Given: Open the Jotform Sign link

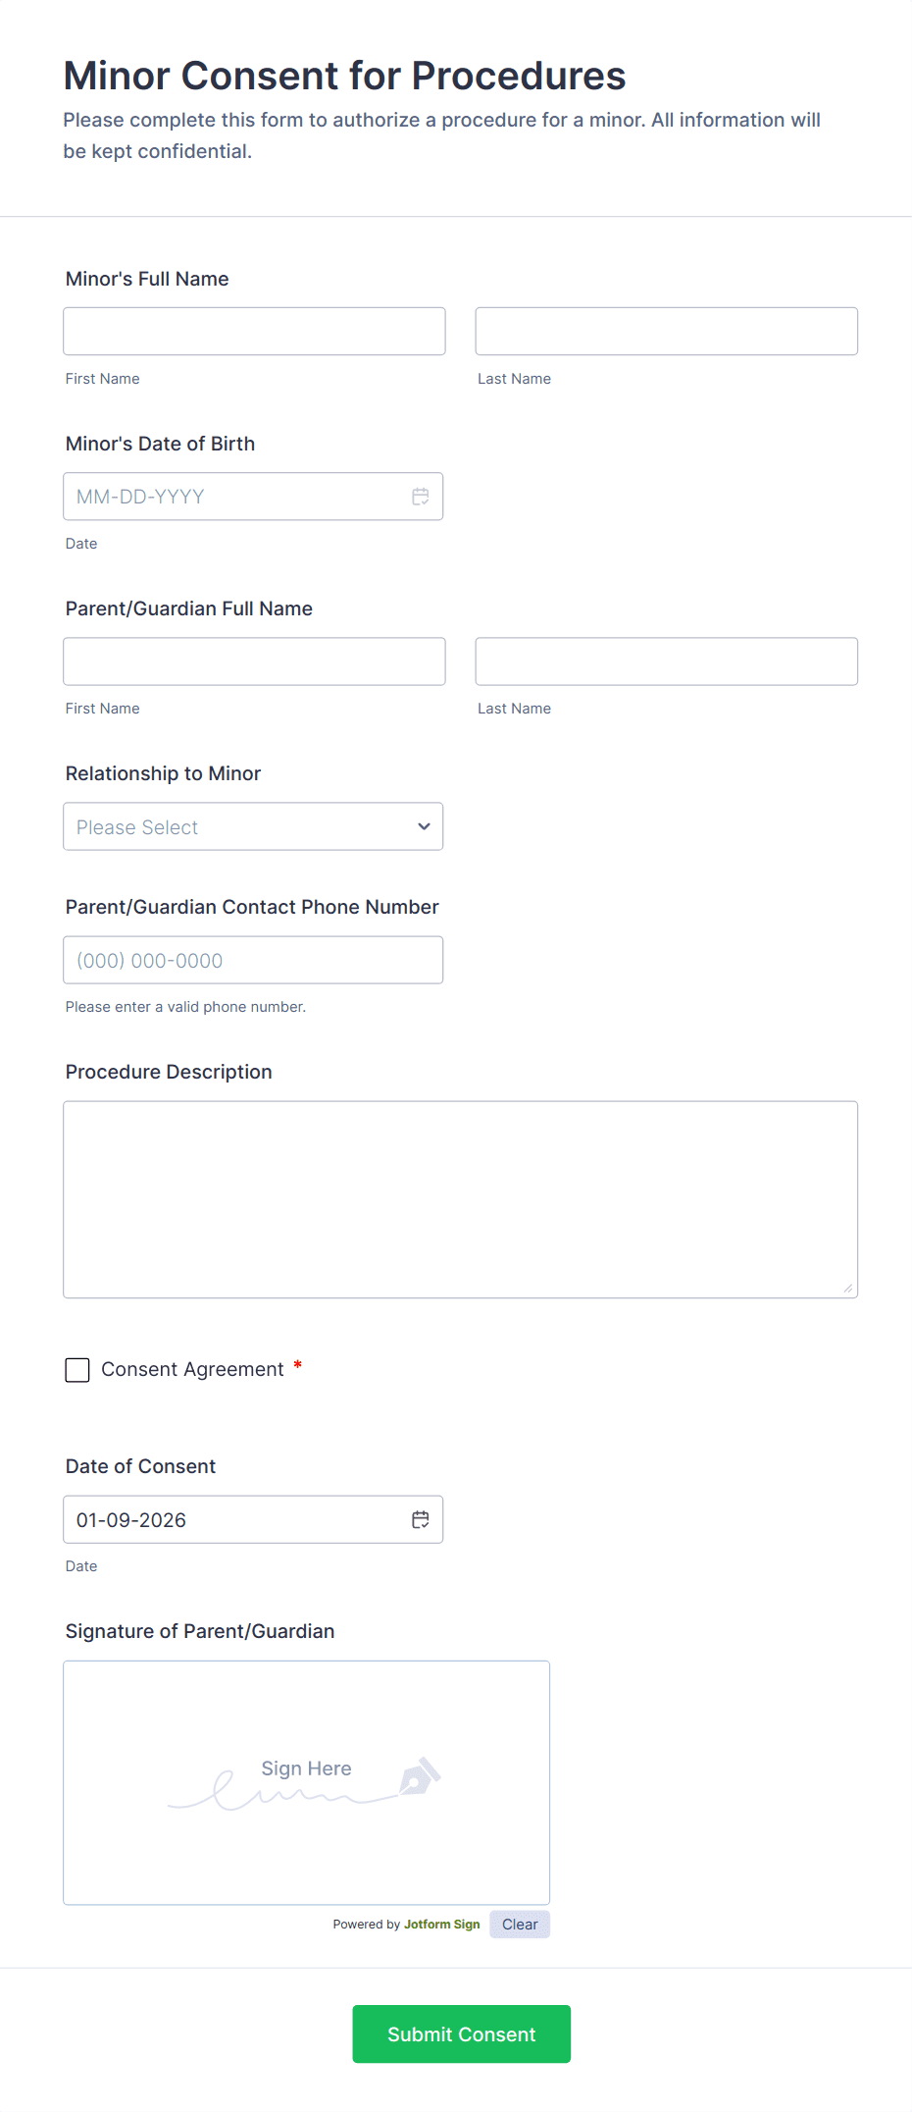Looking at the screenshot, I should click(x=441, y=1924).
